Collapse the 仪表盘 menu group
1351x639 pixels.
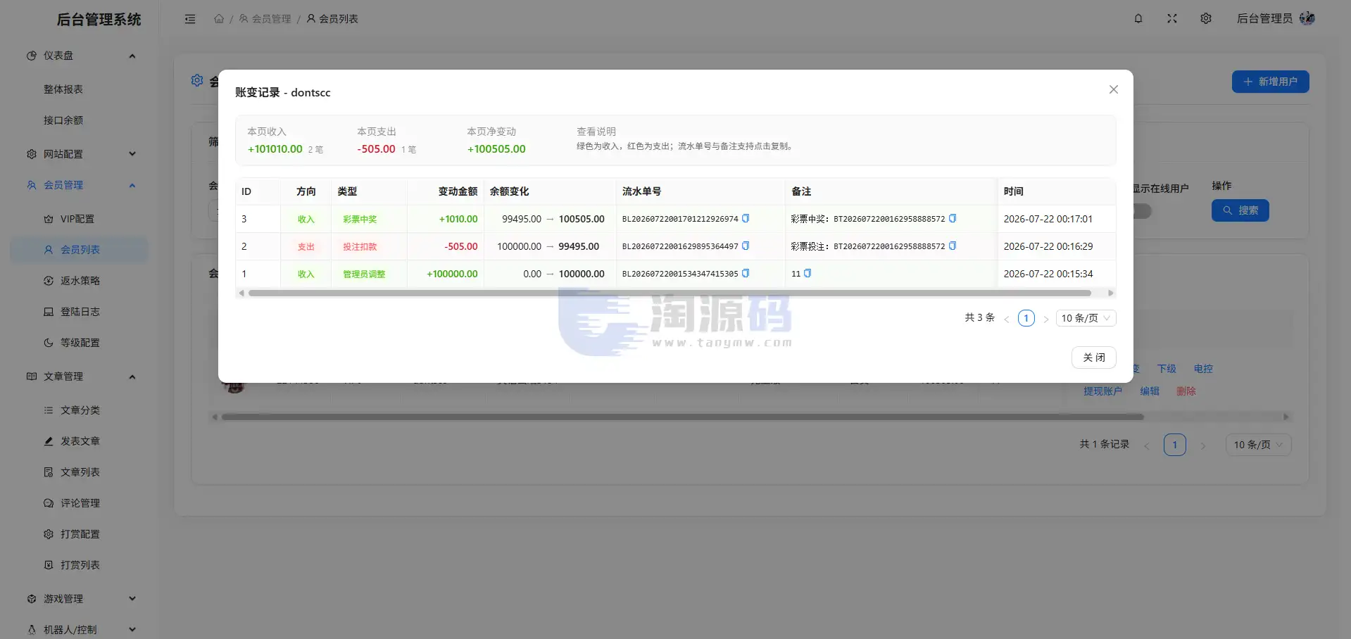[79, 56]
